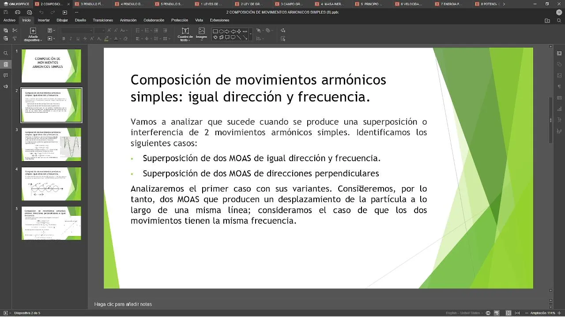
Task: Open font color picker
Action: pyautogui.click(x=117, y=39)
